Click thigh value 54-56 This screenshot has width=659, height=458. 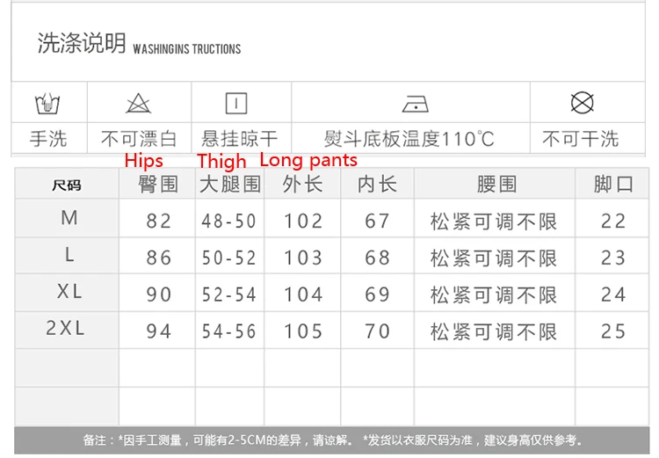click(228, 331)
